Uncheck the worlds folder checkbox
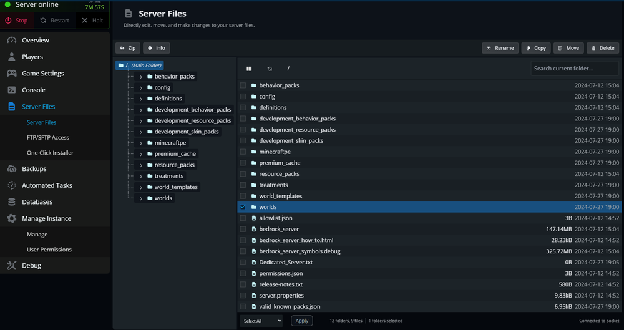The height and width of the screenshot is (330, 624). (x=243, y=207)
